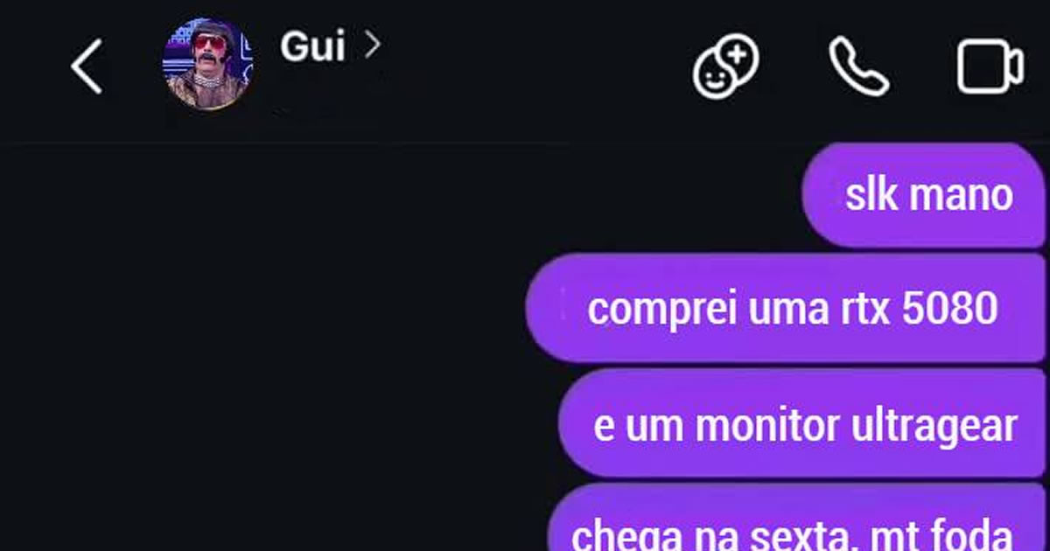
Task: Open Gui's round profile picture
Action: [x=208, y=64]
